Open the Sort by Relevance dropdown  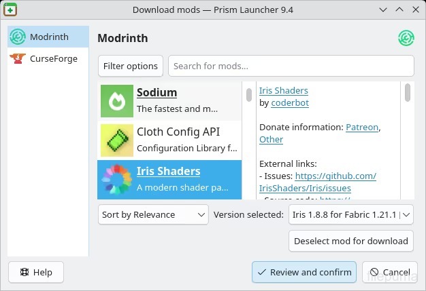tap(153, 215)
